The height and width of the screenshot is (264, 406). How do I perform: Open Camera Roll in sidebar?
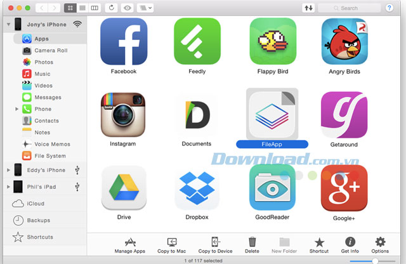click(49, 51)
